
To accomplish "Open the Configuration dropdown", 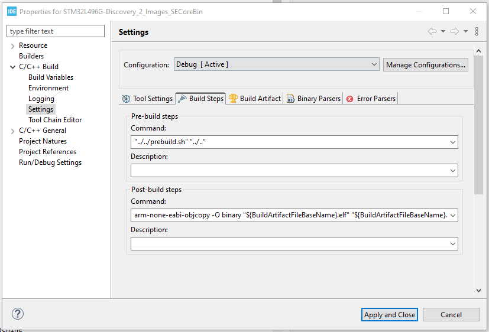I will 277,64.
